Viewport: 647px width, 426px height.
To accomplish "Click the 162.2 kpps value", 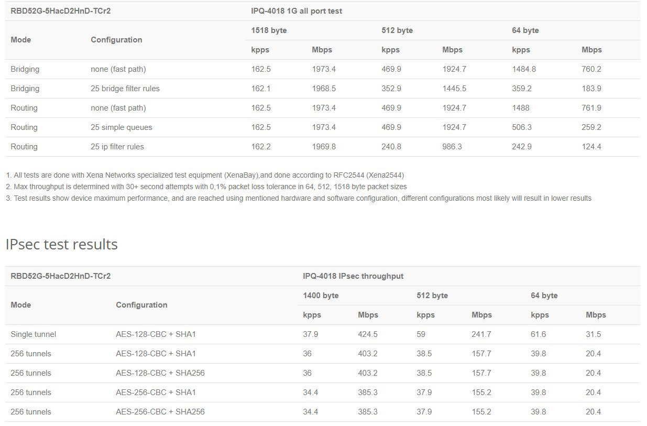I will coord(261,147).
